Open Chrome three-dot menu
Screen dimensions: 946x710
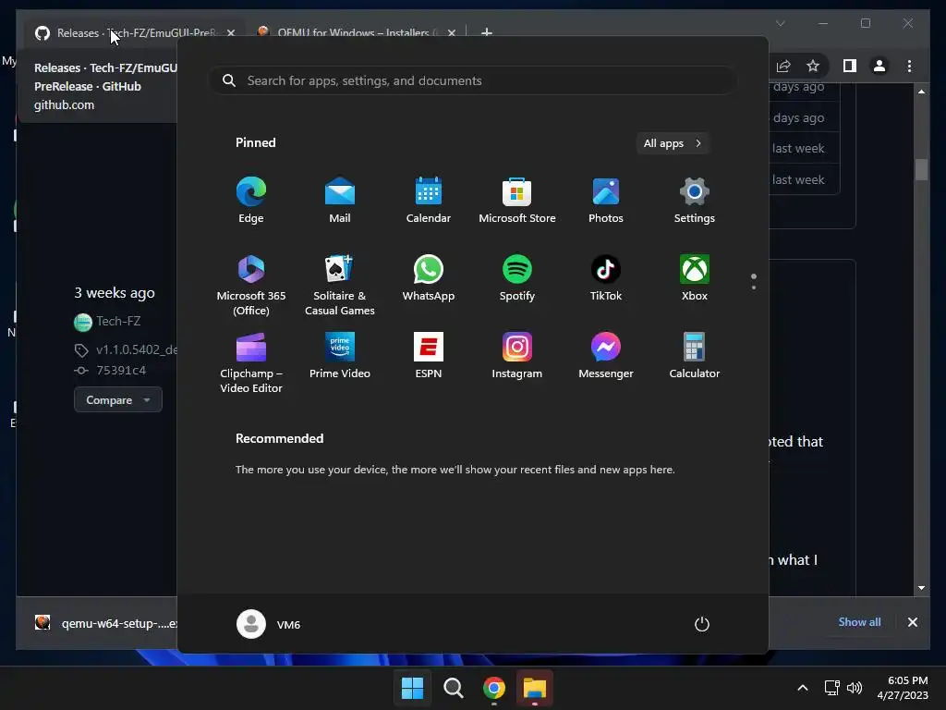coord(909,66)
